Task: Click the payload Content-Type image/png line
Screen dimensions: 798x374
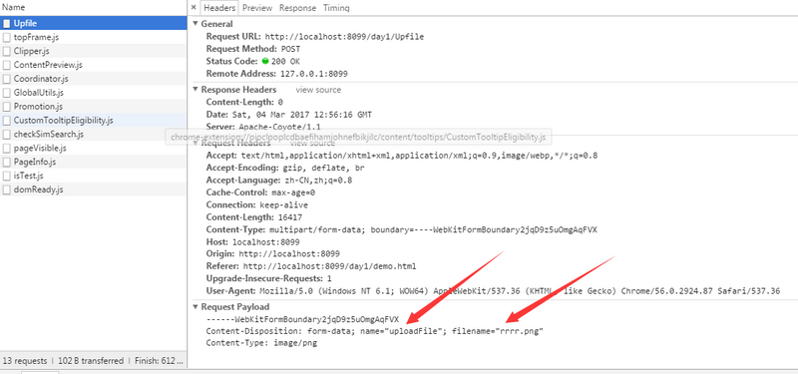Action: (x=261, y=343)
